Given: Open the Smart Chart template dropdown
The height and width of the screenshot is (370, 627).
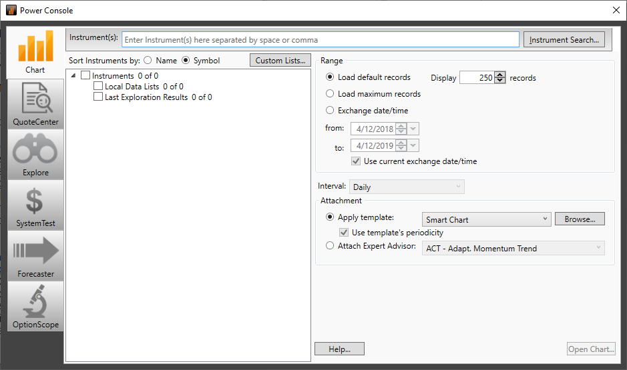Looking at the screenshot, I should click(487, 219).
